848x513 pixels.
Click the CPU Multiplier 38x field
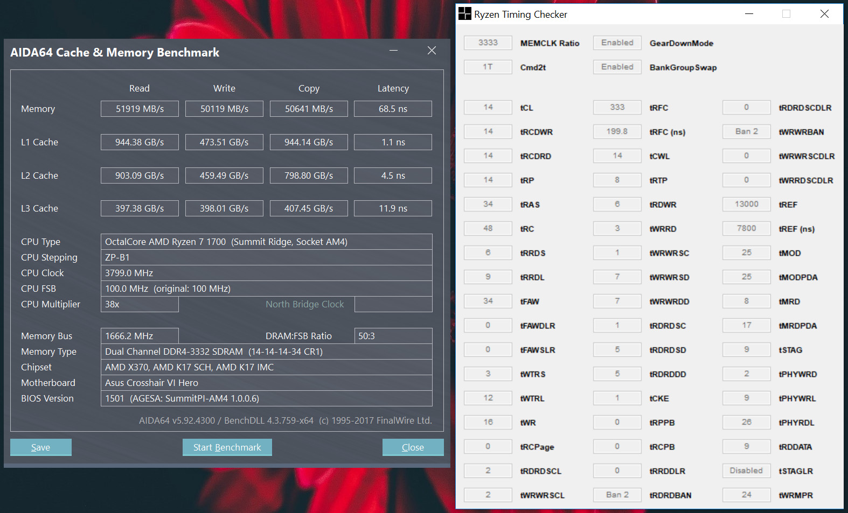tap(140, 304)
